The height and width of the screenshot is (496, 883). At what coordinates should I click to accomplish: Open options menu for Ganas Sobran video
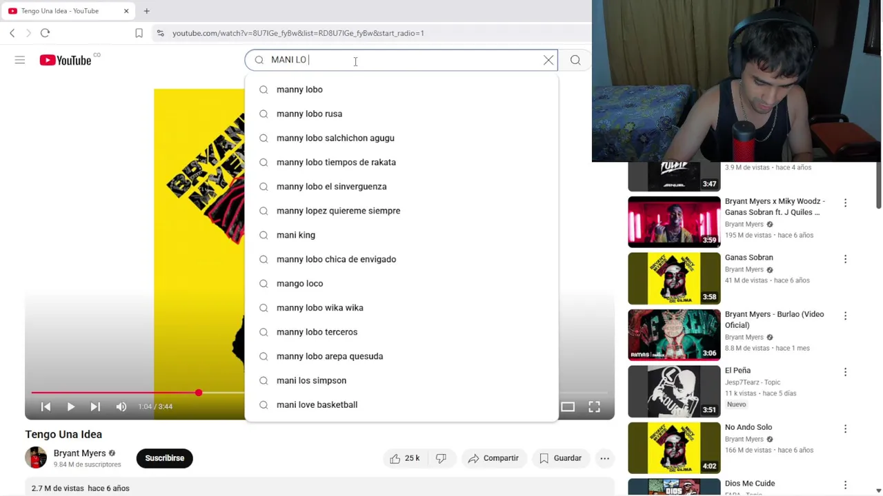[x=845, y=259]
